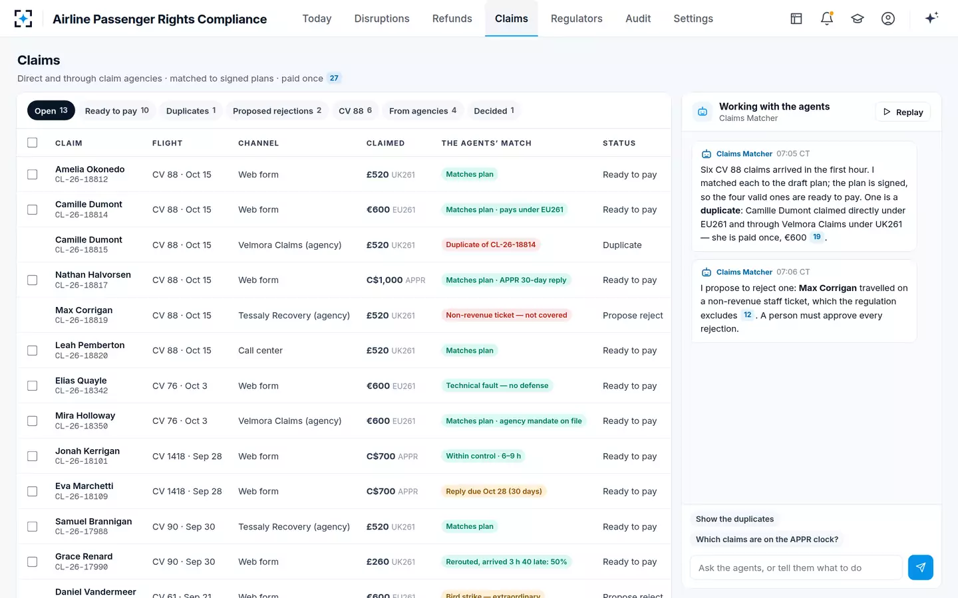Open citation 12 in Max Corrigan message

pos(748,315)
